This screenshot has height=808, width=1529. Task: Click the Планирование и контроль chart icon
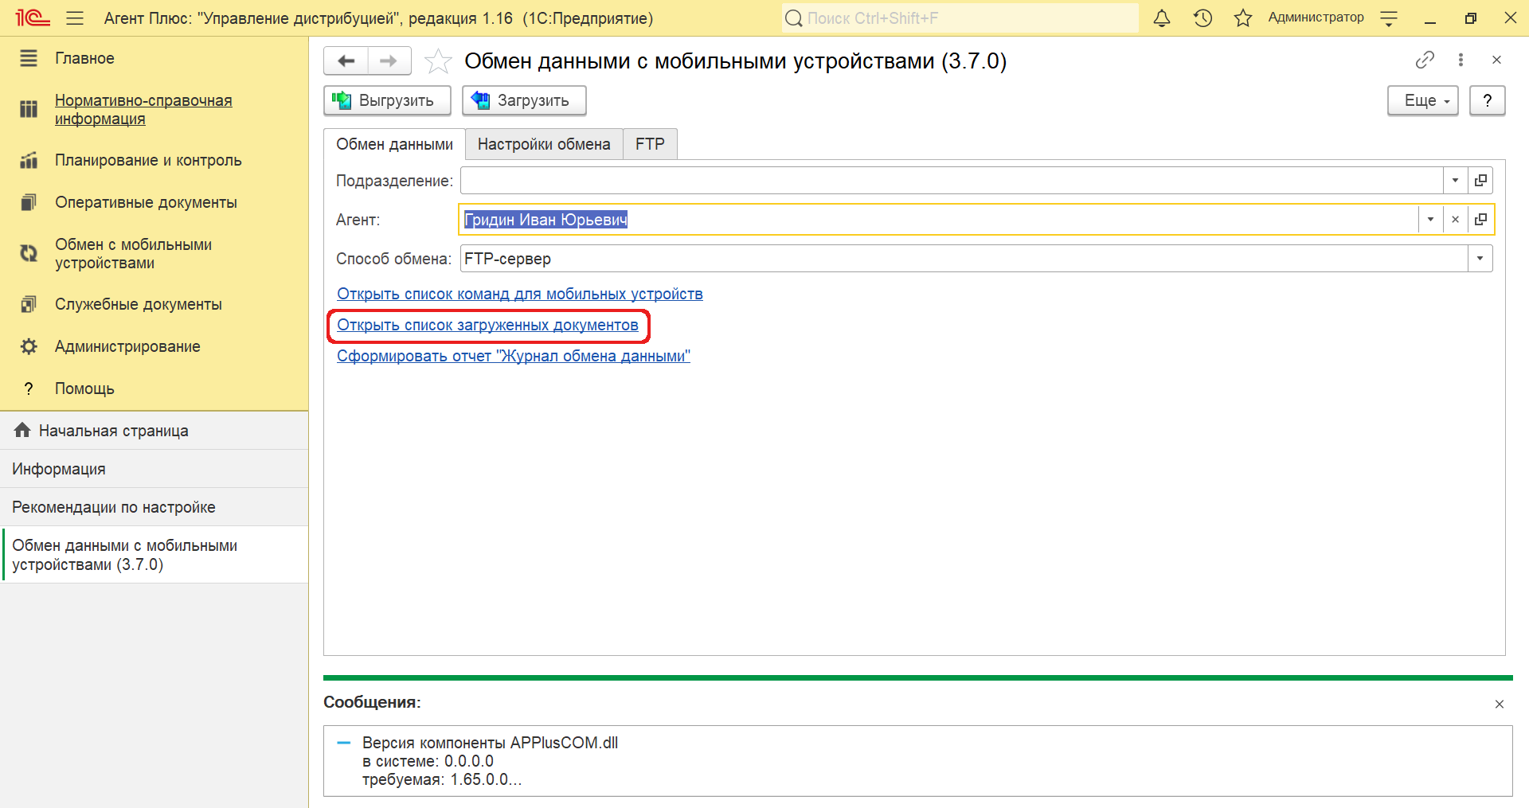29,160
